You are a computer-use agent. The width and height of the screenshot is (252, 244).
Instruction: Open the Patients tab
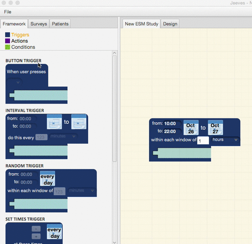(x=60, y=24)
